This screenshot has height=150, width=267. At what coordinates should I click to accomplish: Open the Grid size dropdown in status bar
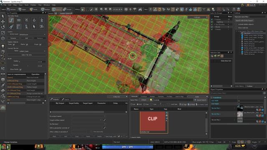click(227, 142)
